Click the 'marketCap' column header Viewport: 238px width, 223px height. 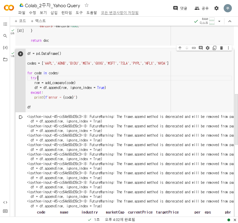point(115,212)
